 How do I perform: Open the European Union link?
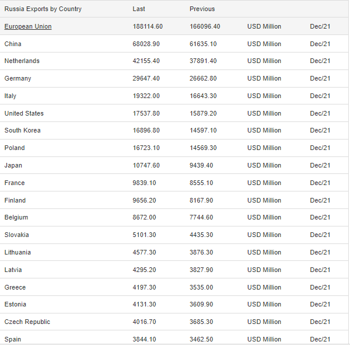coord(28,27)
